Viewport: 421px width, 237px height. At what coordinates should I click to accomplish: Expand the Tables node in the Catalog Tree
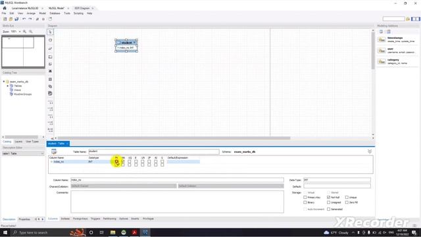coord(7,86)
